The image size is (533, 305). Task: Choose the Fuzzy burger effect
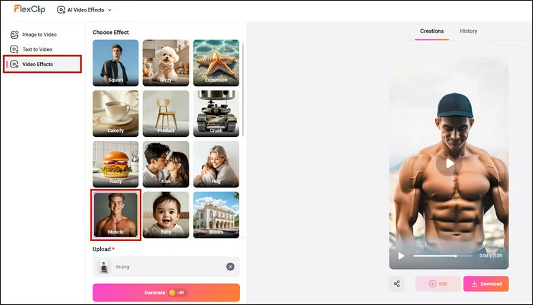coord(116,164)
